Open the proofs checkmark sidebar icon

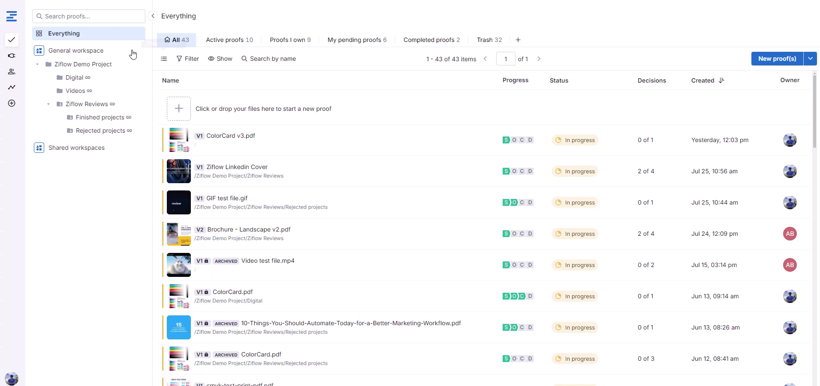(x=12, y=40)
